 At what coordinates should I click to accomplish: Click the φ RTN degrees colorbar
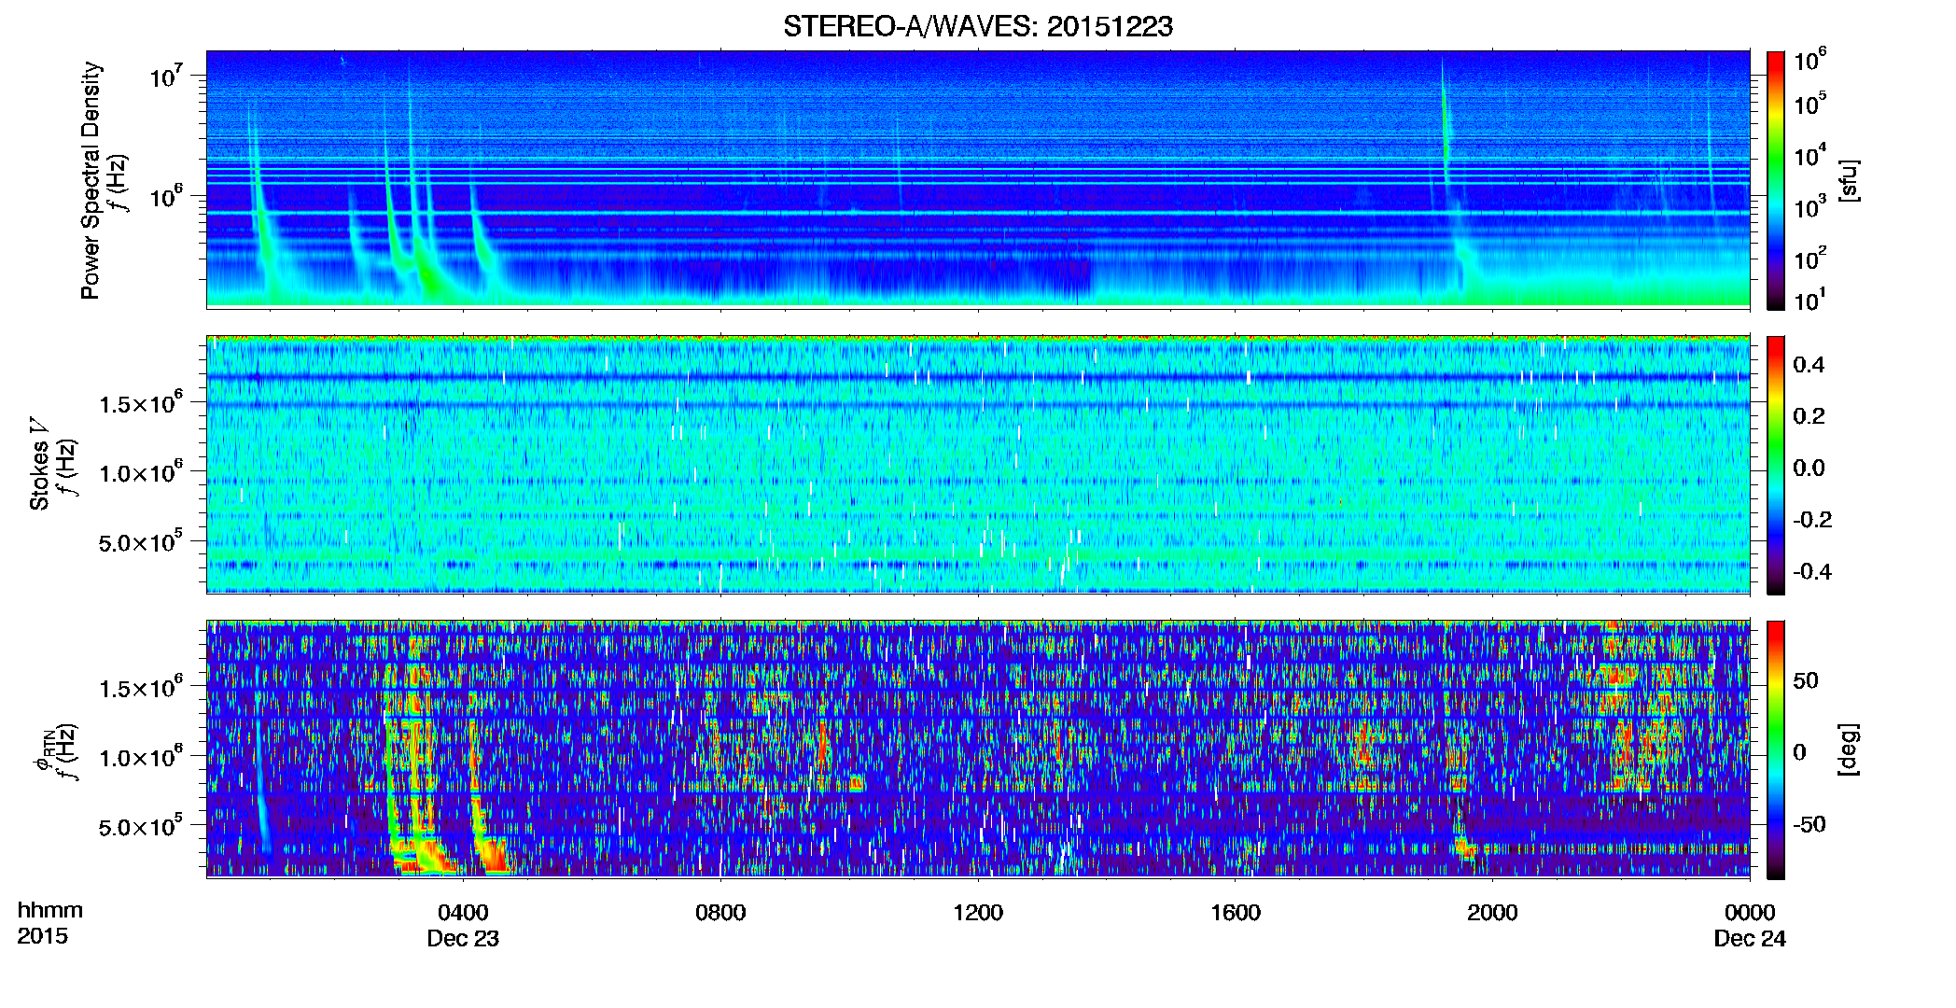tap(1775, 749)
